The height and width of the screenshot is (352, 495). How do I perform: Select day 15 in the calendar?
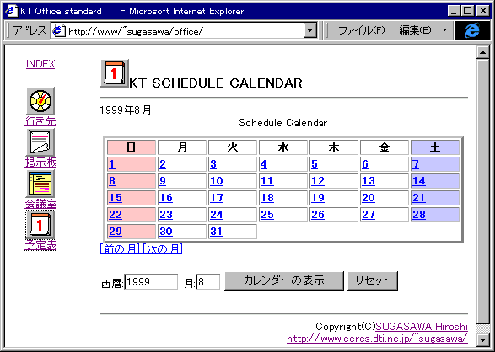click(116, 198)
